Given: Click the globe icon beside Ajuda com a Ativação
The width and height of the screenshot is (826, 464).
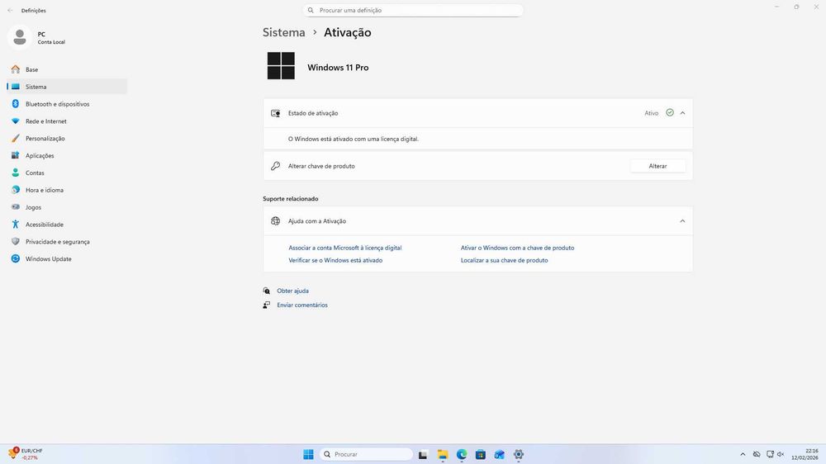Looking at the screenshot, I should 276,221.
